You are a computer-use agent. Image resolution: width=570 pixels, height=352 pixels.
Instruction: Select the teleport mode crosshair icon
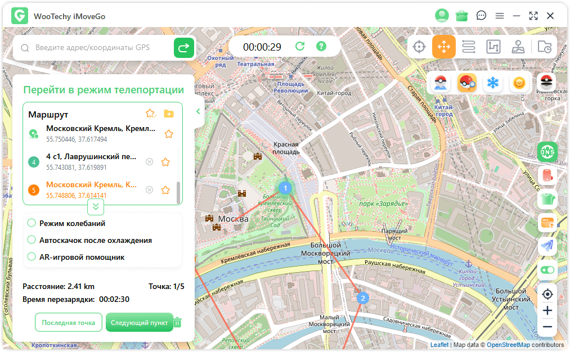pos(419,47)
